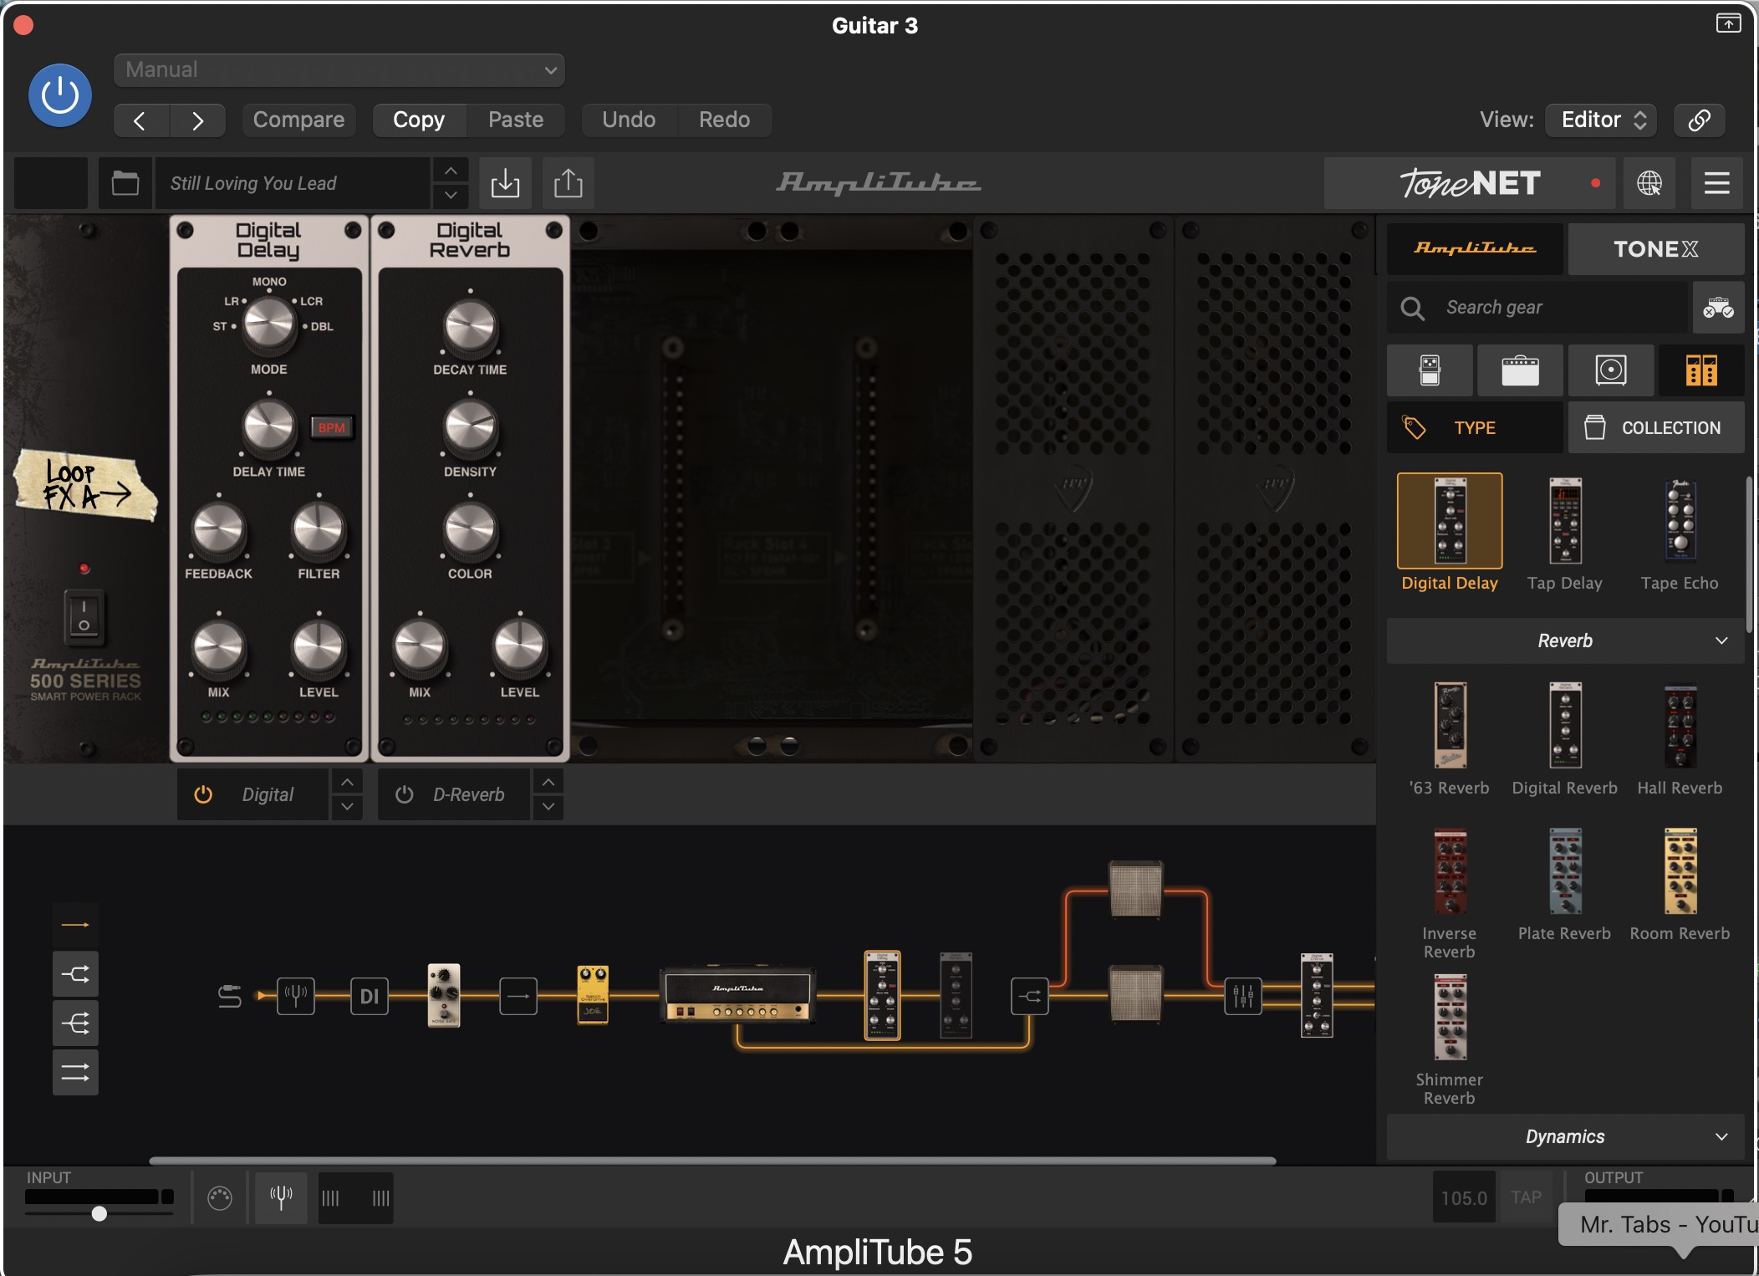The width and height of the screenshot is (1759, 1276).
Task: Open the ToneNET panel
Action: point(1471,182)
